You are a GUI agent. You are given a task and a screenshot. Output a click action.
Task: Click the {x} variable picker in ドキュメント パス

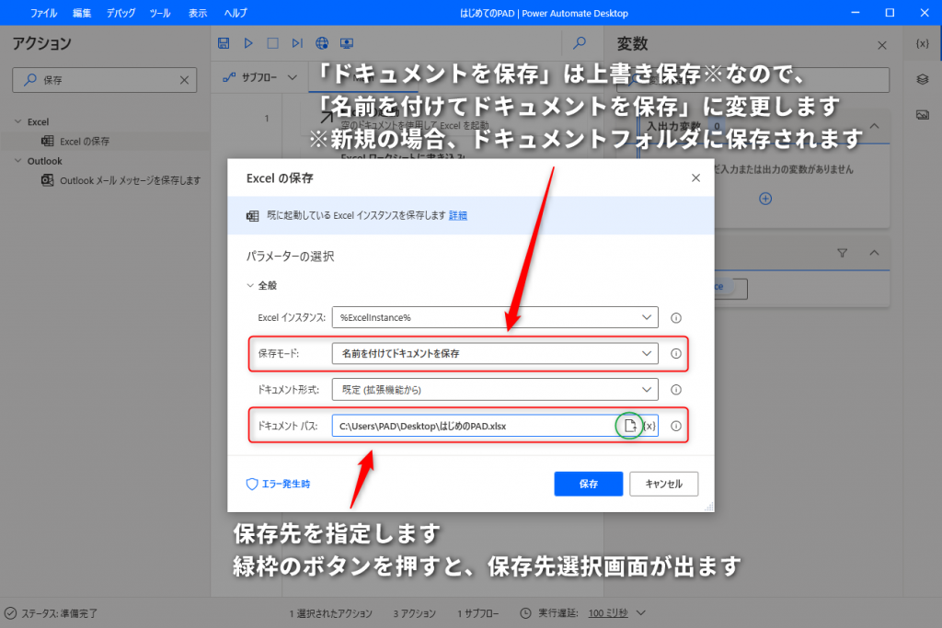coord(649,426)
